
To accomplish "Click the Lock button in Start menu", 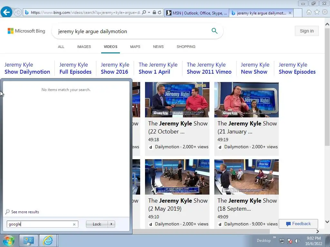I will (97, 224).
